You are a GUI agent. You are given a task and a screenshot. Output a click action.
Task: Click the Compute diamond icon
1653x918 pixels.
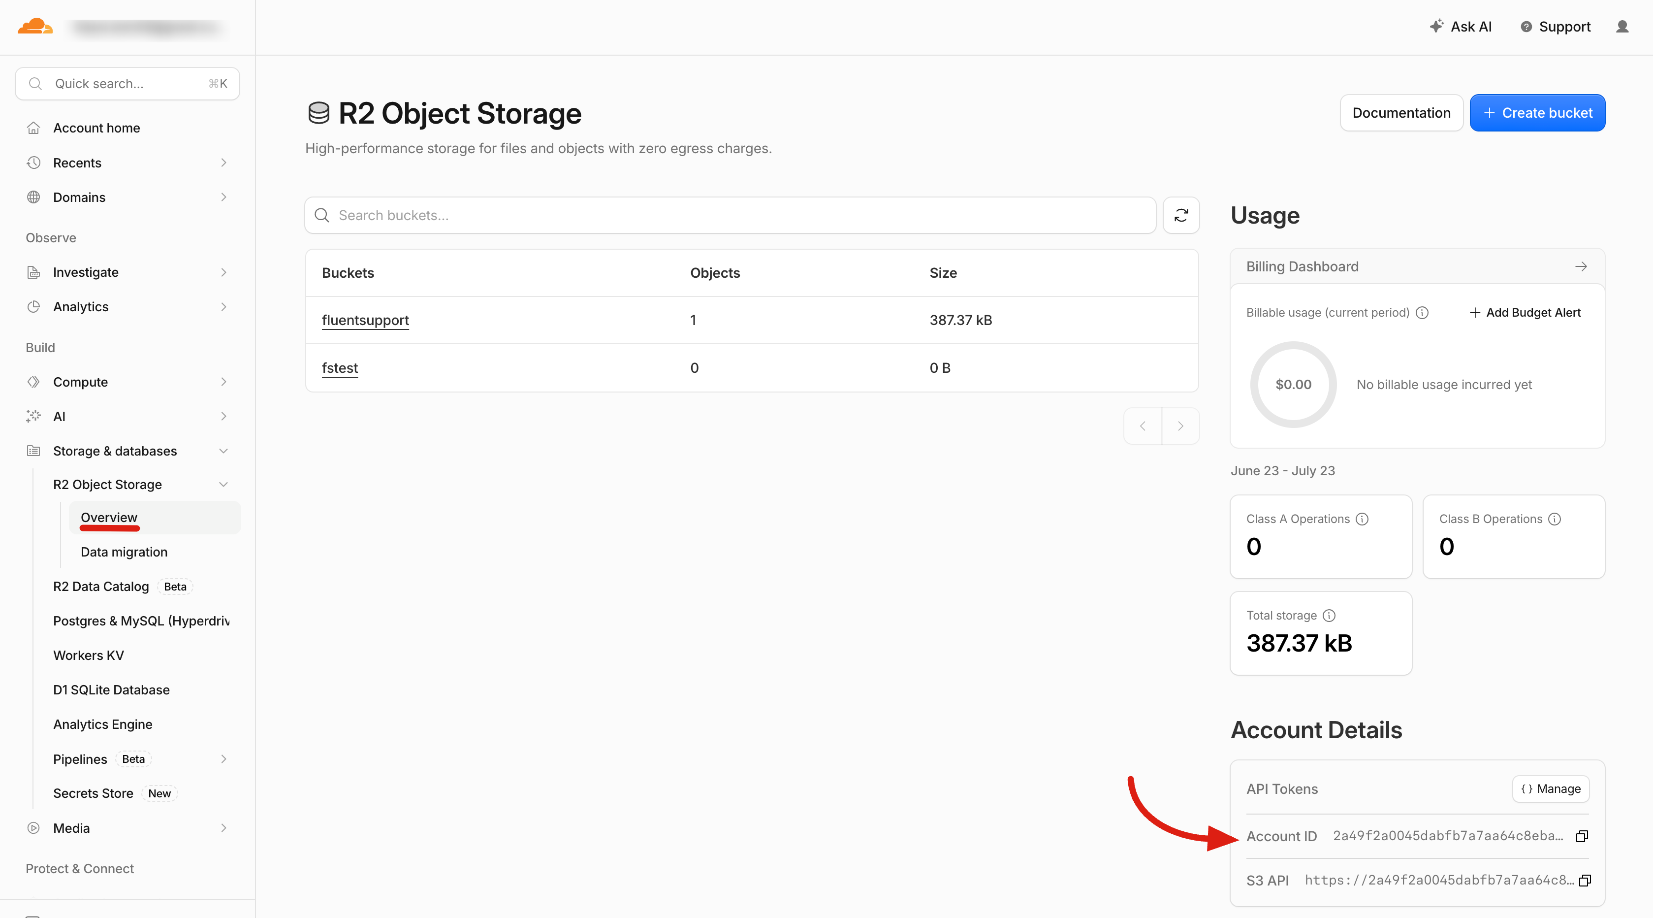point(33,381)
